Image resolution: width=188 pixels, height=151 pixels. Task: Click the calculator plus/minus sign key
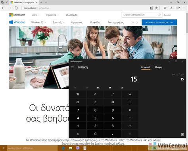pos(78,134)
